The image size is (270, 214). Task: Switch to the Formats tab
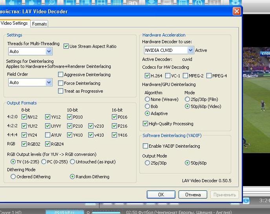tap(40, 24)
